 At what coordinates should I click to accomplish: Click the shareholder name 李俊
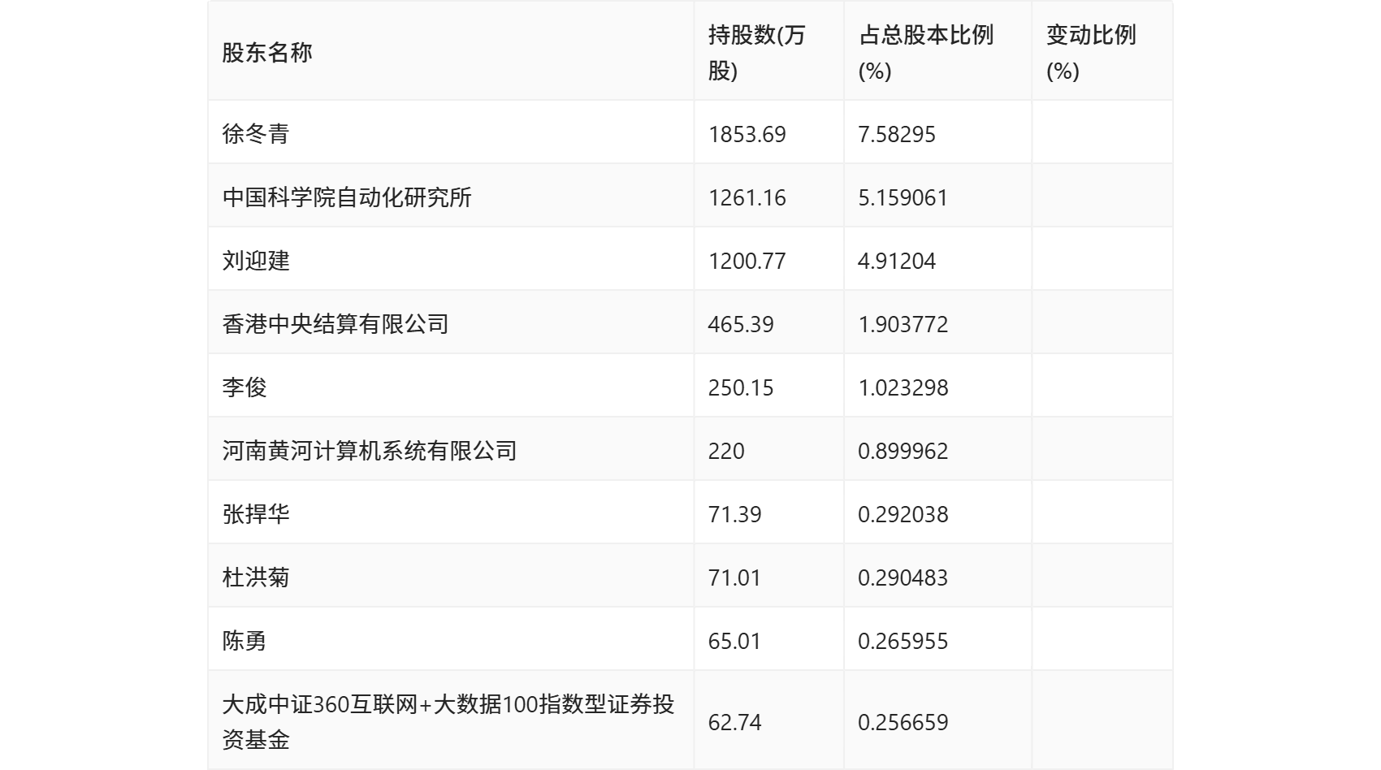[244, 387]
